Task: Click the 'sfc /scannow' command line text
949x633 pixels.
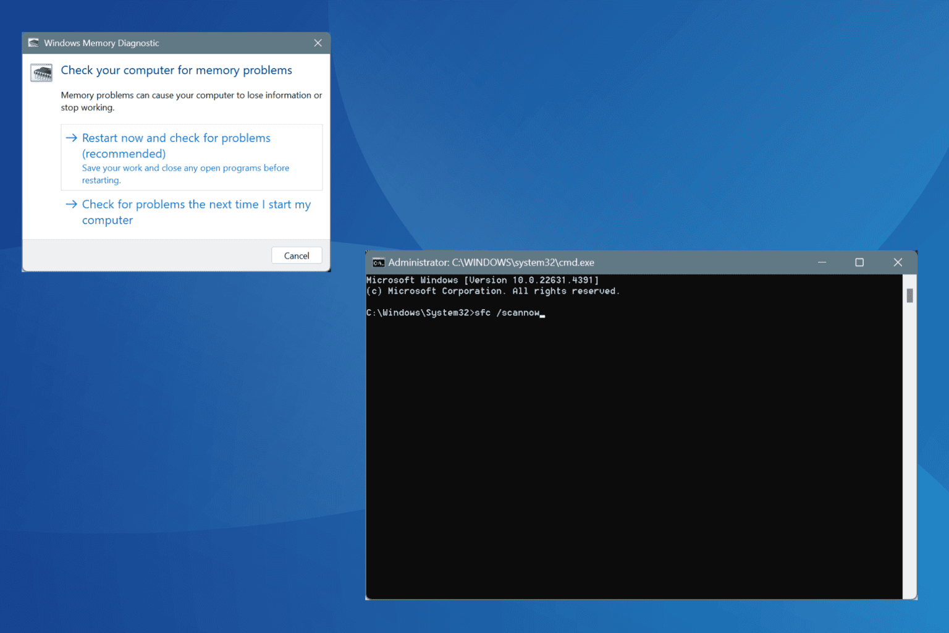Action: [507, 313]
